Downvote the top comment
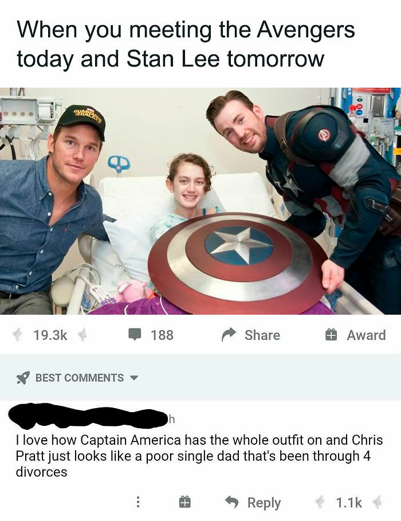This screenshot has height=521, width=401. tap(378, 502)
